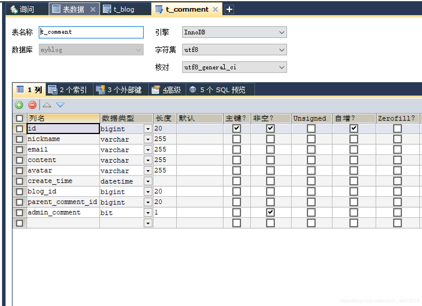Click the 数据类型 column header
This screenshot has width=422, height=306.
pos(127,118)
